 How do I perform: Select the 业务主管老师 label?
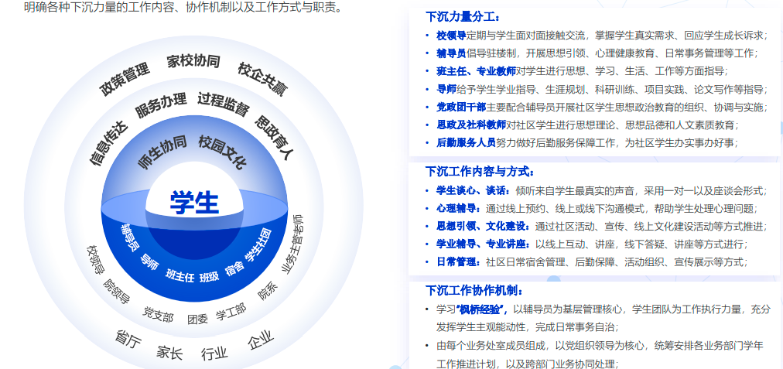pyautogui.click(x=292, y=244)
